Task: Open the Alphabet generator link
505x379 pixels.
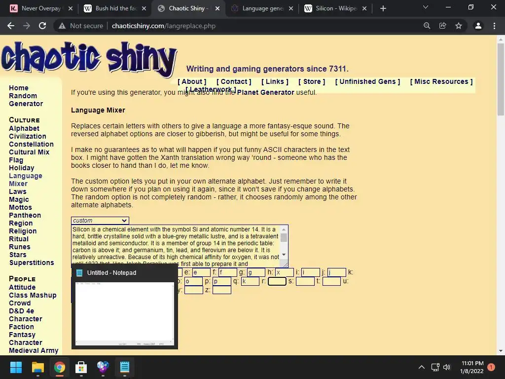Action: 24,128
